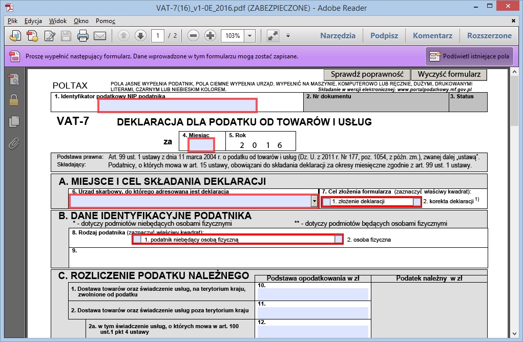Check the 'złożenie deklaracji' box
This screenshot has height=342, width=523.
[327, 202]
